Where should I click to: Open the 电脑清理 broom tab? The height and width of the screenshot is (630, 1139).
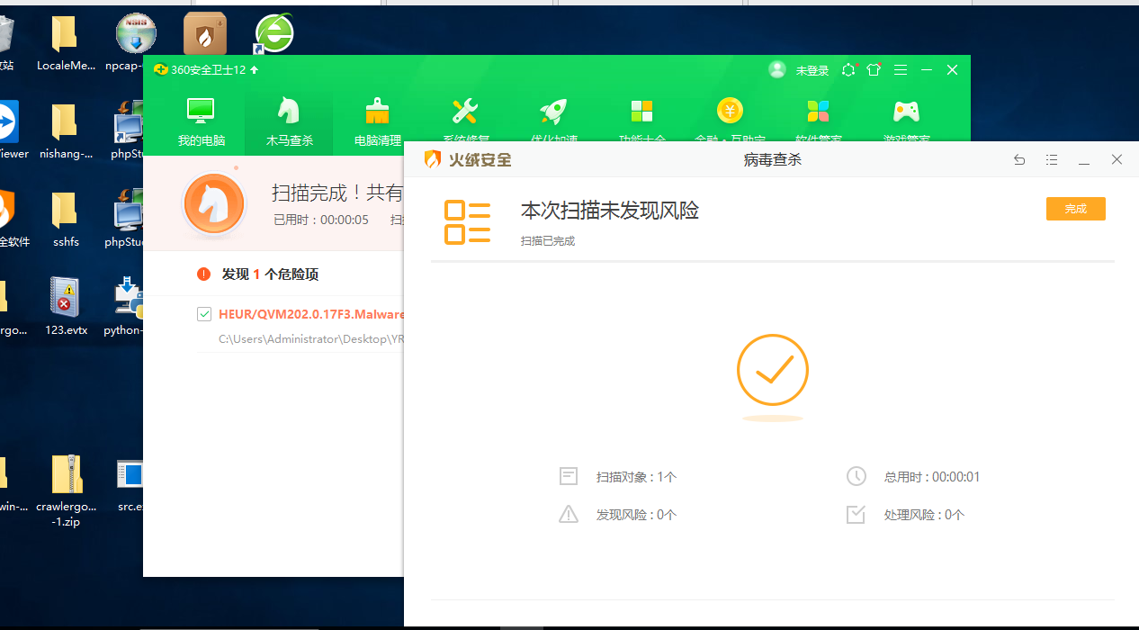tap(377, 120)
